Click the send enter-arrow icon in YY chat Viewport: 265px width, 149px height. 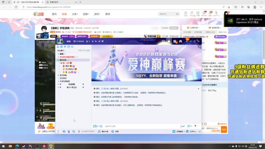[183, 126]
